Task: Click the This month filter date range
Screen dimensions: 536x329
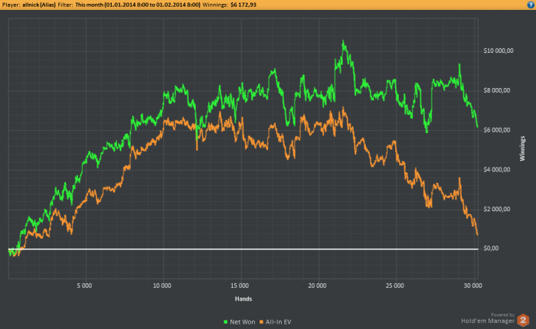Action: 138,5
